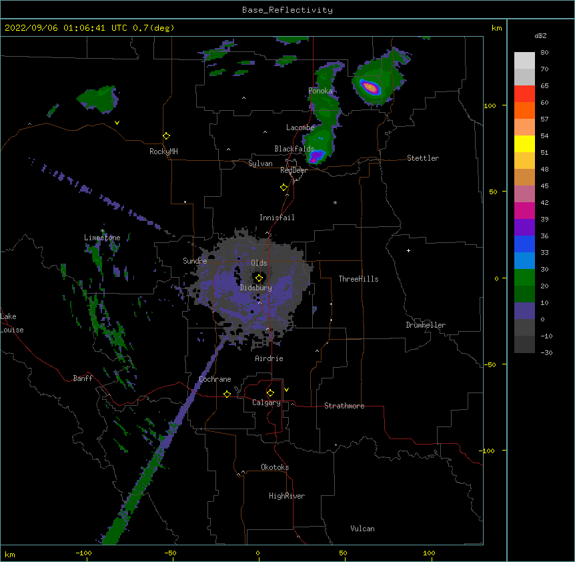Click the 100 tick on the right axis

[x=490, y=105]
